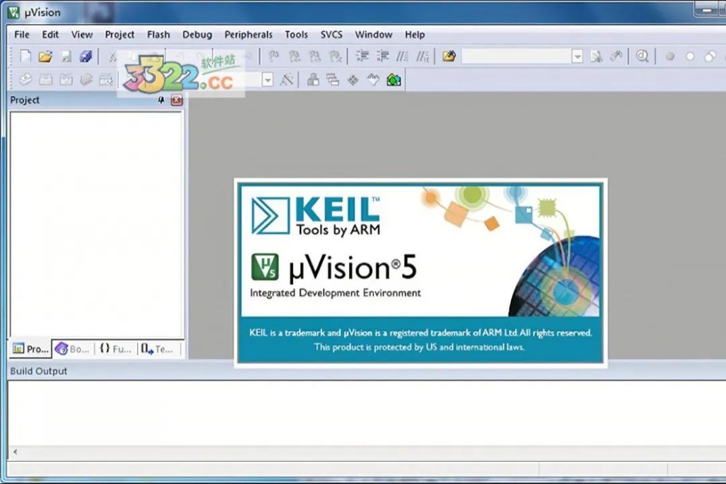Screen dimensions: 726x484
Task: Start debug session magnifier icon
Action: pyautogui.click(x=642, y=56)
